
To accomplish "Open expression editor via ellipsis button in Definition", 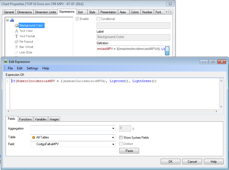I will [167, 51].
